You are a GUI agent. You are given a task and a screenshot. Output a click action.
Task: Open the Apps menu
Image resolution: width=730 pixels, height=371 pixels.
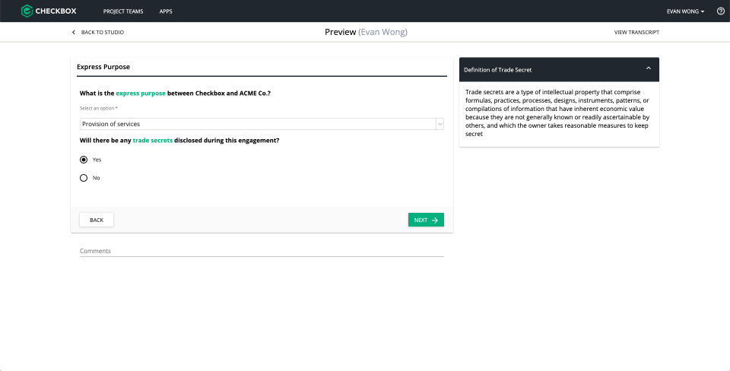pos(166,11)
